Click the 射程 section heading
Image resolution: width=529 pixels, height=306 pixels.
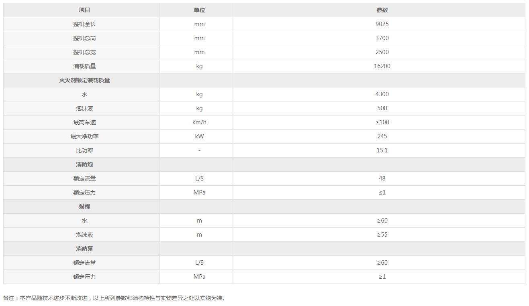point(84,207)
